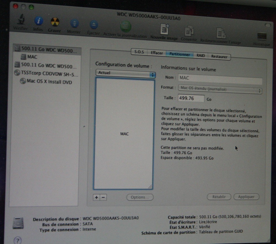Open the Format dropdown menu
The width and height of the screenshot is (276, 244).
click(220, 89)
